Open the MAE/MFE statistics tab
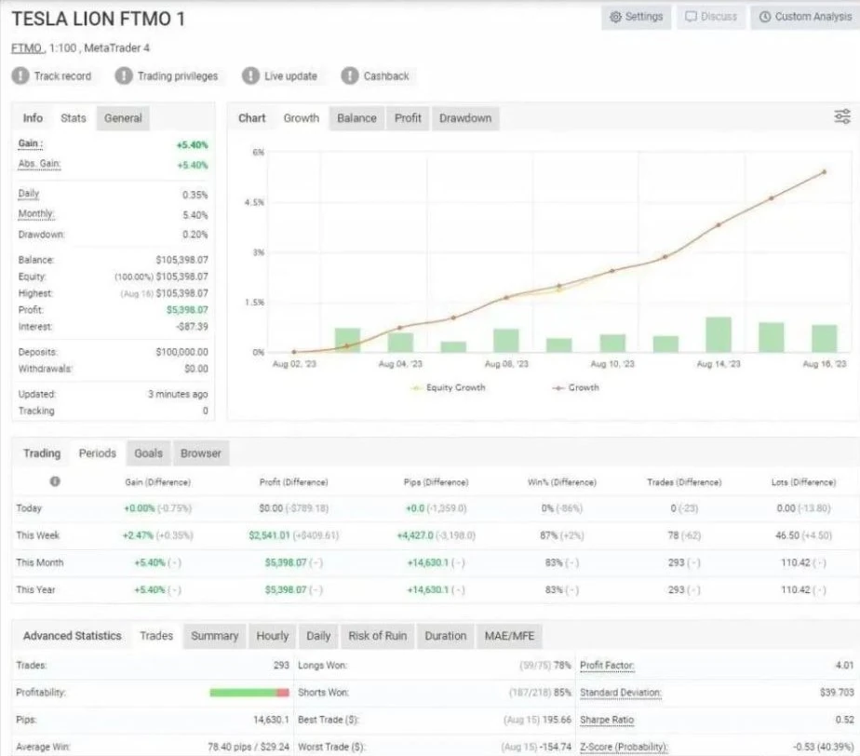 click(x=509, y=636)
